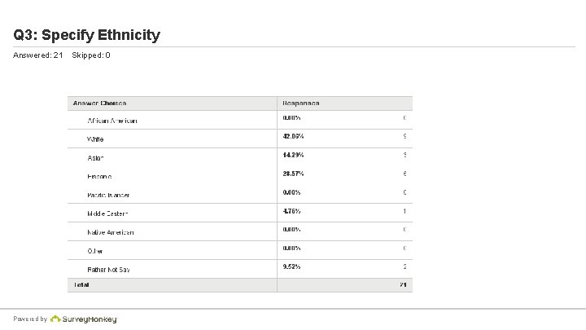Click the 42.86% response value
The image size is (586, 330).
[x=292, y=136]
